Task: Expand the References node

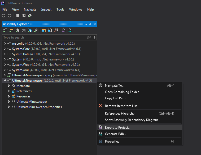Action: [x=9, y=91]
